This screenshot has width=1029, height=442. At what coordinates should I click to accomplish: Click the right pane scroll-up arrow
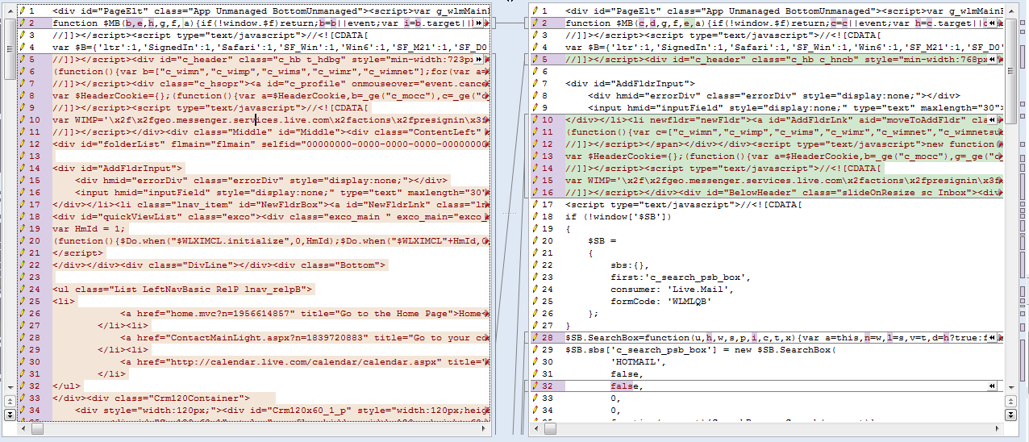tap(1010, 10)
